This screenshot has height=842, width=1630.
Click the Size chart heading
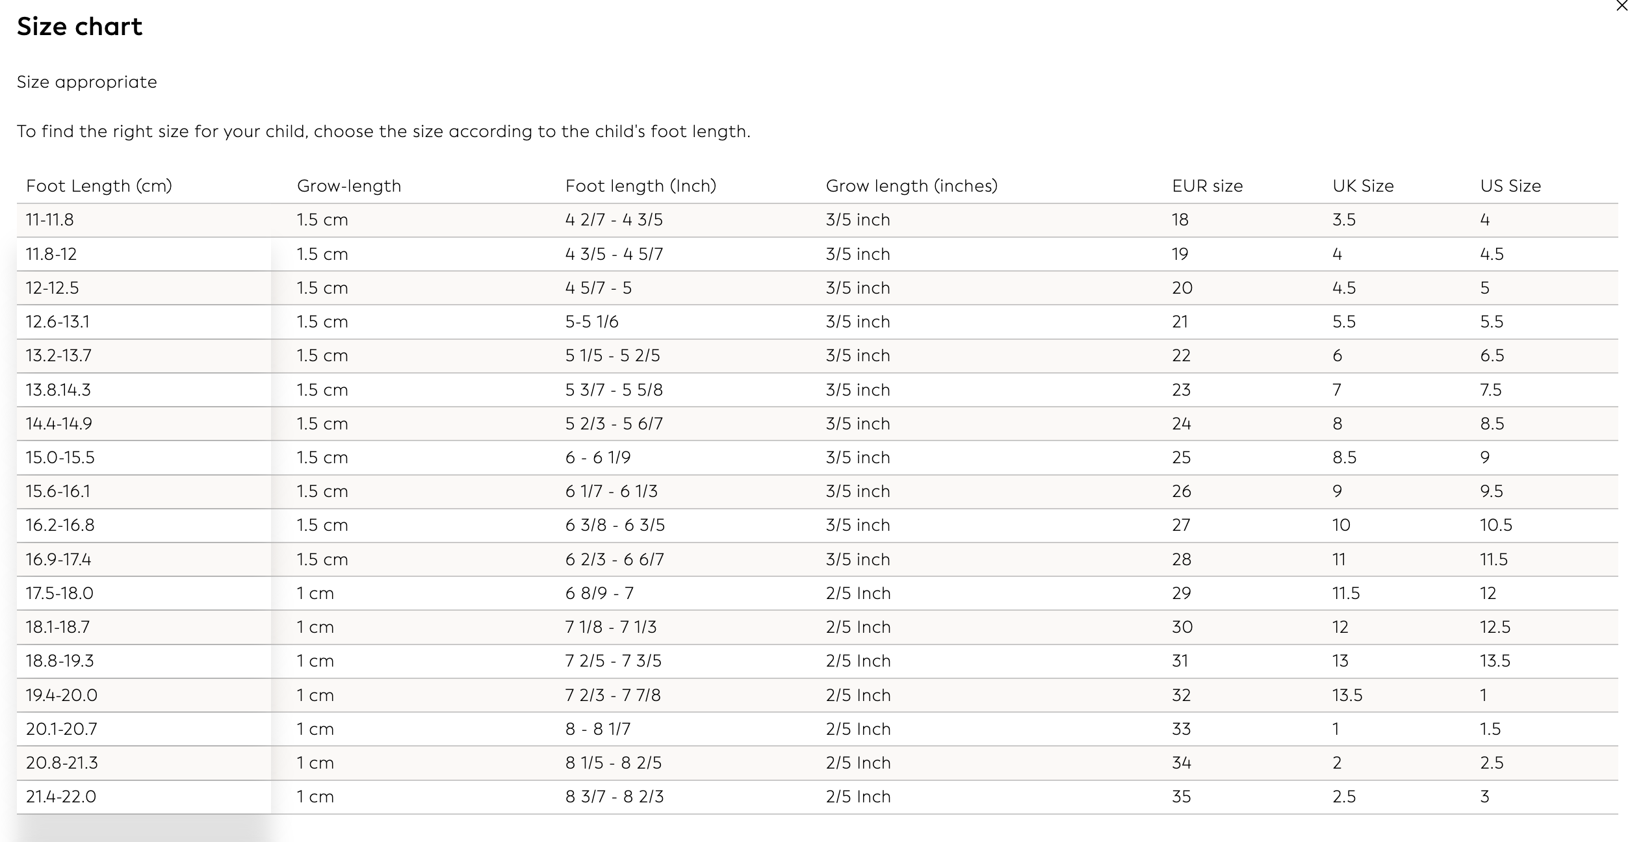pyautogui.click(x=79, y=27)
